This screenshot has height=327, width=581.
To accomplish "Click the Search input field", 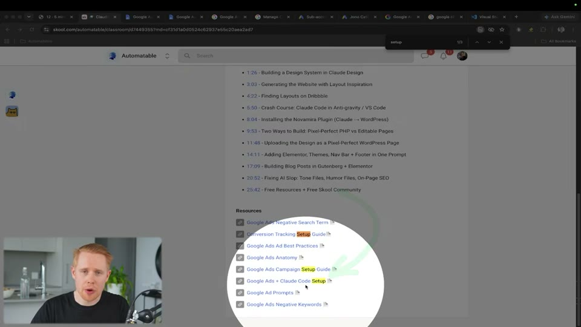I will coord(296,56).
